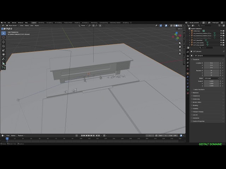This screenshot has width=226, height=169.
Task: Toggle snapping magnet in viewport header
Action: [x=93, y=26]
